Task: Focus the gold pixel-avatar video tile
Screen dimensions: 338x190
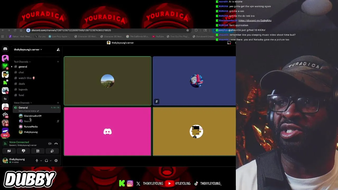Action: pyautogui.click(x=194, y=131)
